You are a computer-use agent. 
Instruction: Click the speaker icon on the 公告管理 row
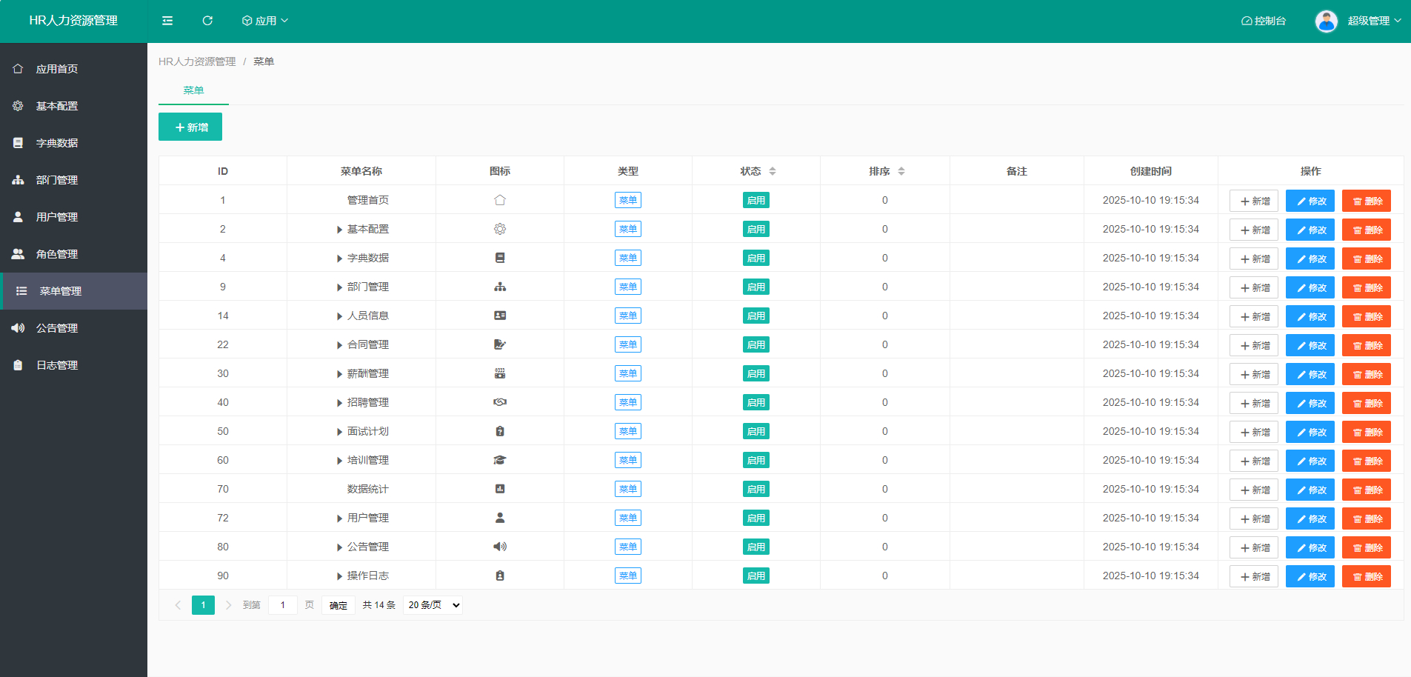coord(500,547)
